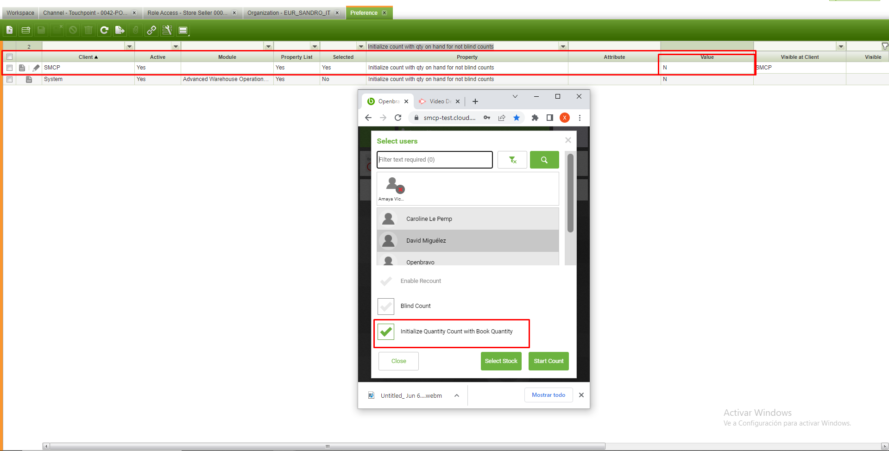Click the horizontal scrollbar right arrow
This screenshot has width=889, height=451.
(x=885, y=446)
